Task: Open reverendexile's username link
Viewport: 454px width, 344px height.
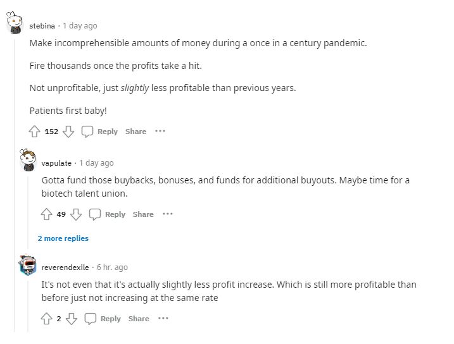Action: point(65,267)
